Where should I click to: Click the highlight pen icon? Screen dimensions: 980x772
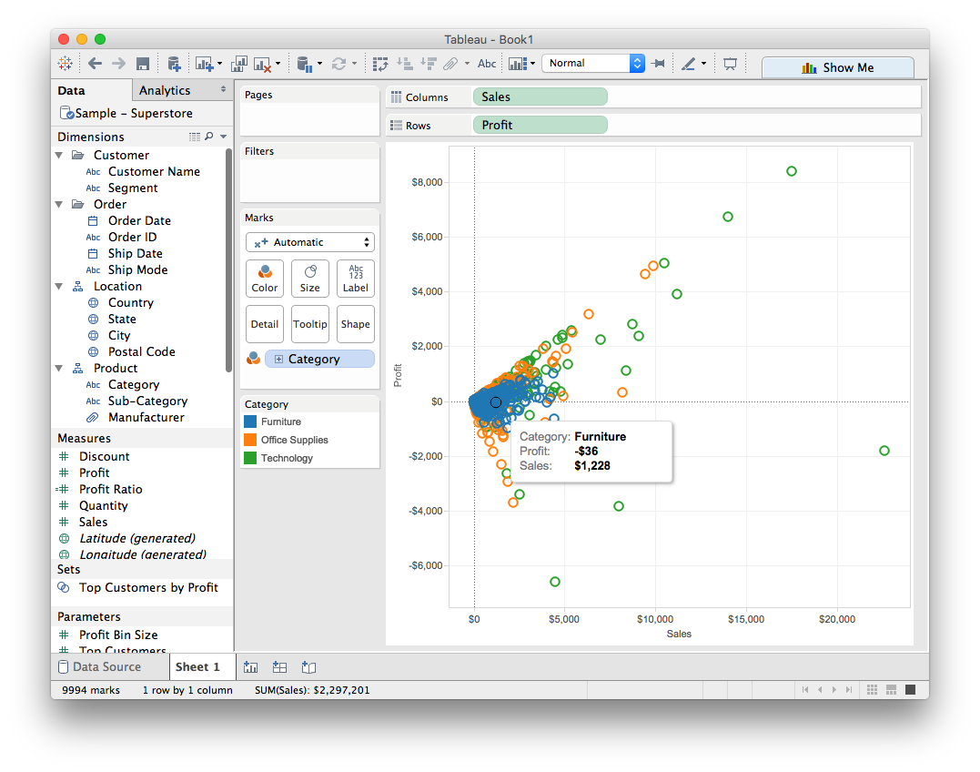pos(688,63)
